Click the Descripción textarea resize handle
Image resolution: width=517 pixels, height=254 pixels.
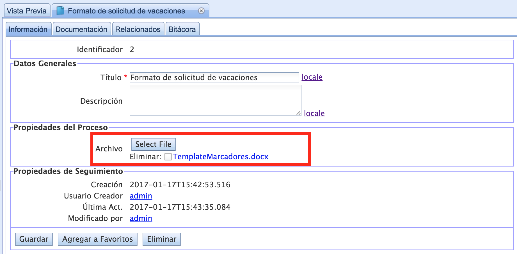[298, 113]
